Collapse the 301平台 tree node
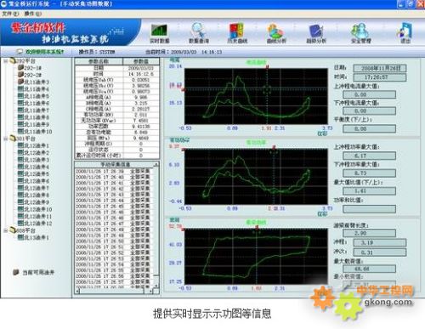This screenshot has height=329, width=425. tap(5, 139)
